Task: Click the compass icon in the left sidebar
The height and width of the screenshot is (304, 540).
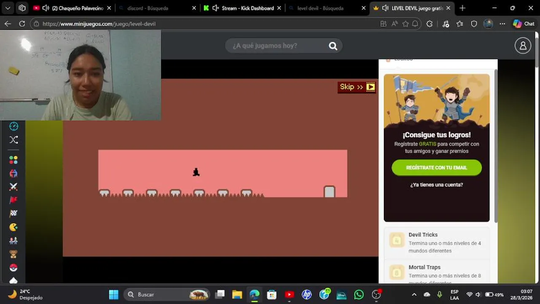Action: 13,126
